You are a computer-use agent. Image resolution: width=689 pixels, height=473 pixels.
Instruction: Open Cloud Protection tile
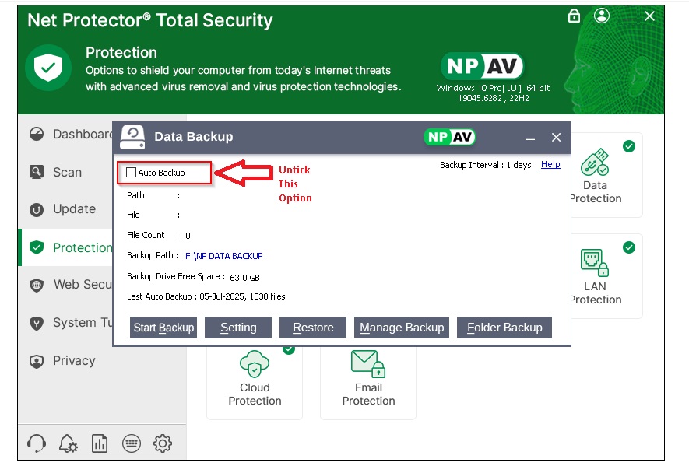[255, 381]
